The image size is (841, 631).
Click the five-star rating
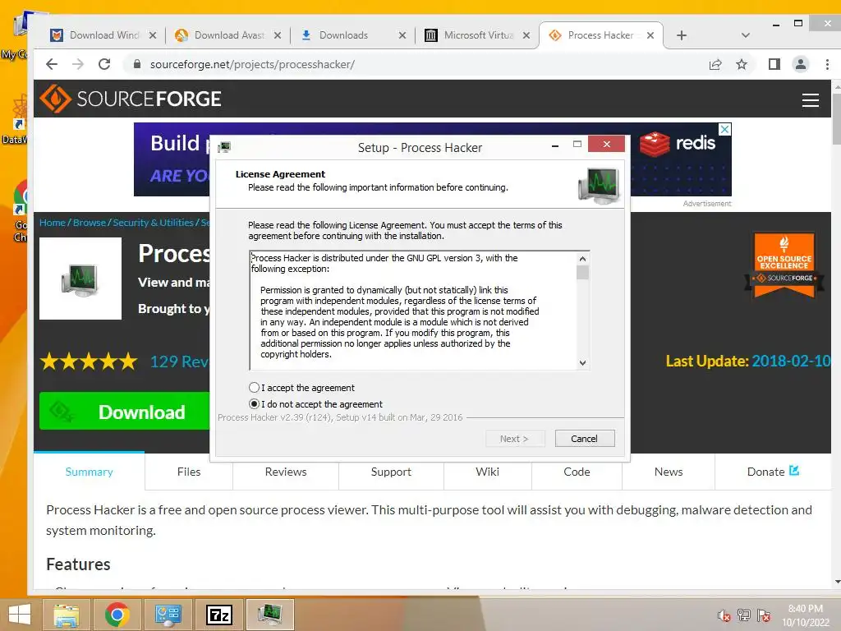pos(89,362)
